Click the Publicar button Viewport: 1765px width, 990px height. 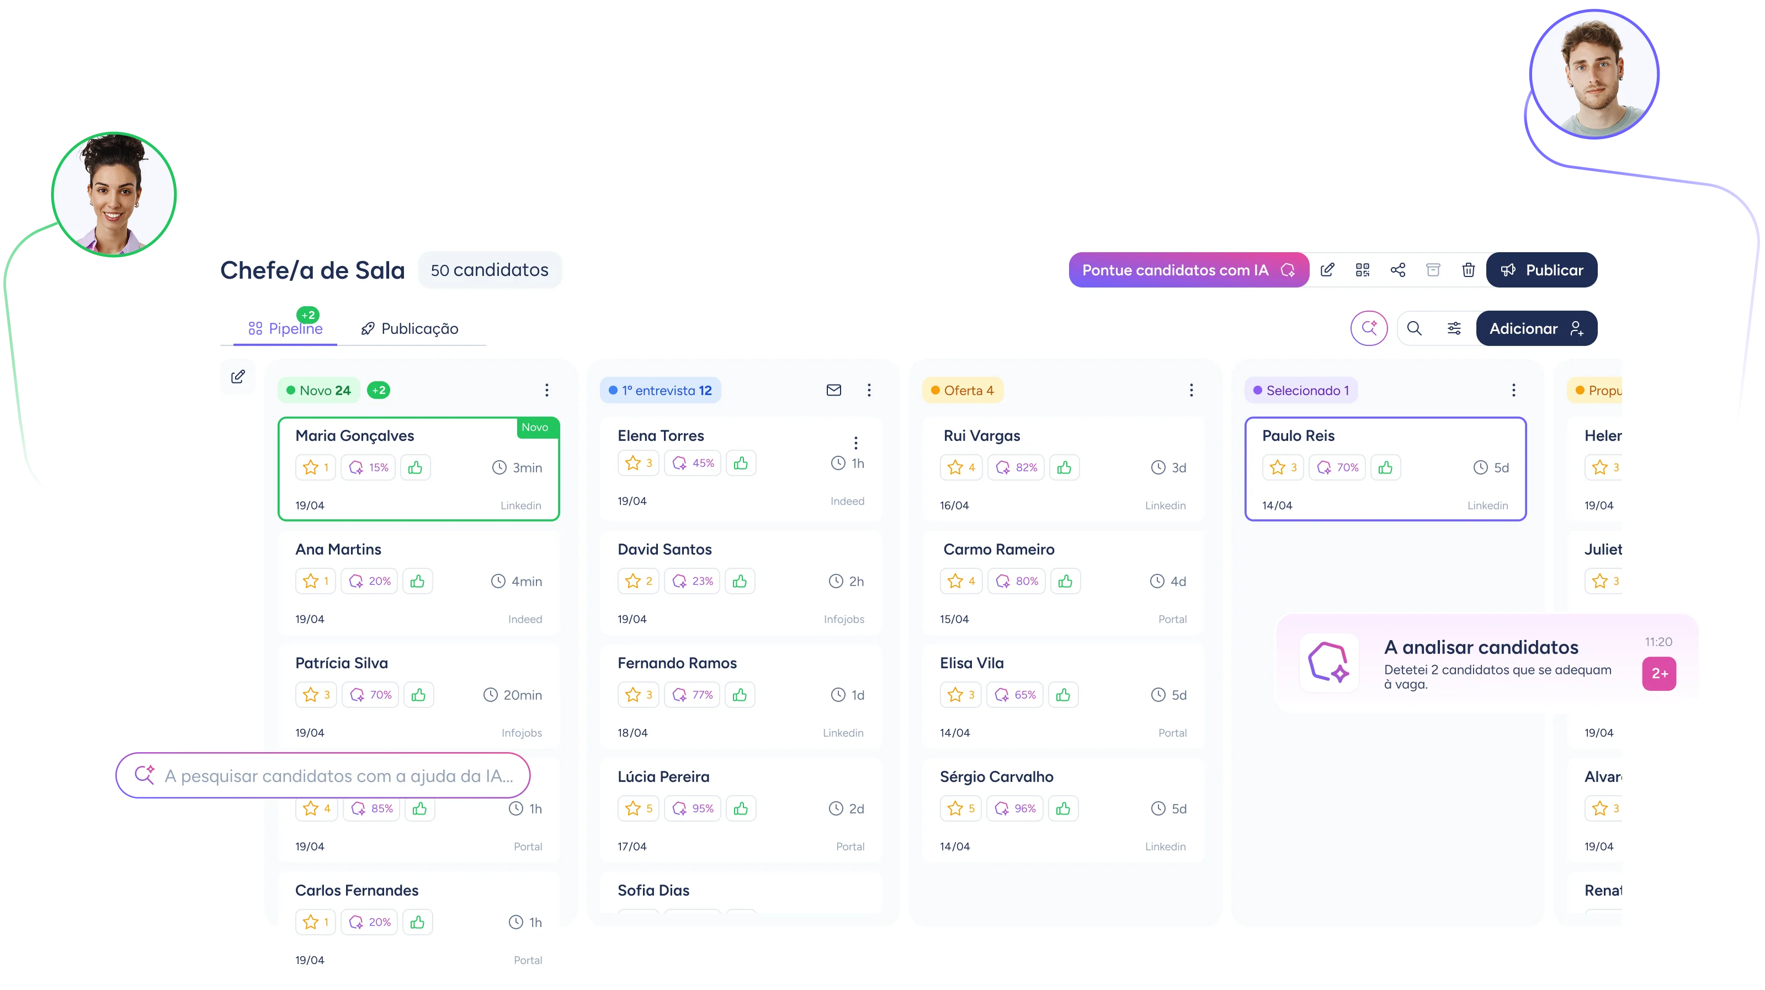click(x=1541, y=270)
